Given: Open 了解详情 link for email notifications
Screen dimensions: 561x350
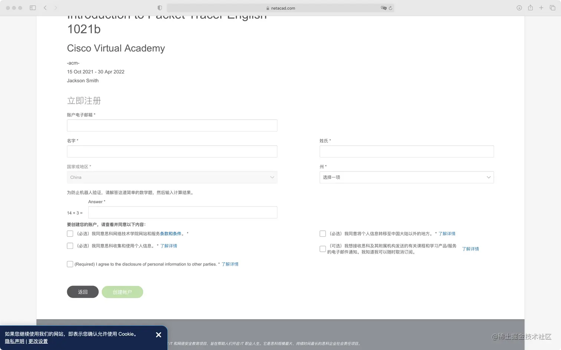Looking at the screenshot, I should tap(470, 249).
